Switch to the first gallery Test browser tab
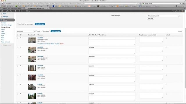186x104 pixels. pyautogui.click(x=12, y=8)
